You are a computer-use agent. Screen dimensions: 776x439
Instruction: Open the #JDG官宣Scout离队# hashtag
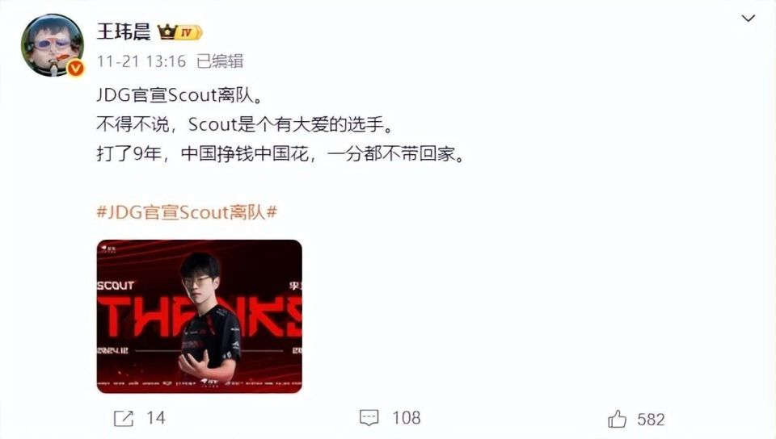coord(187,212)
